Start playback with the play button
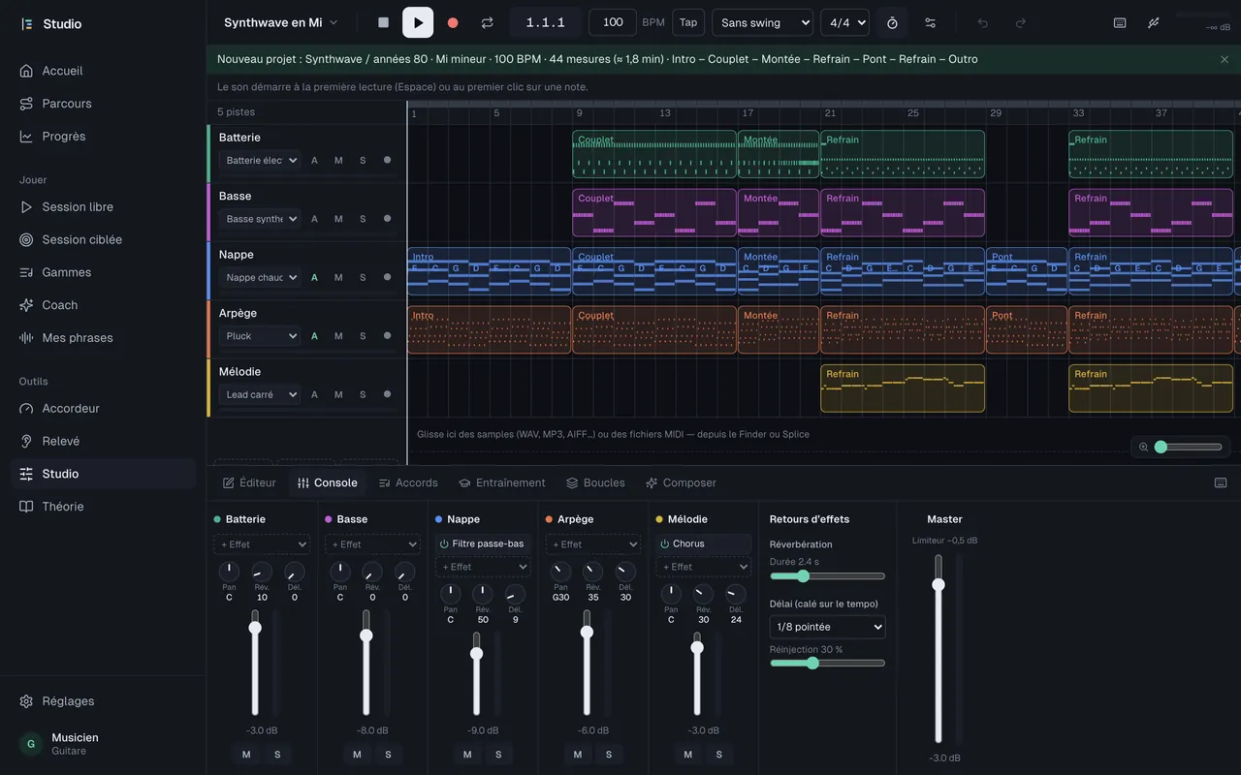The image size is (1241, 775). click(418, 22)
